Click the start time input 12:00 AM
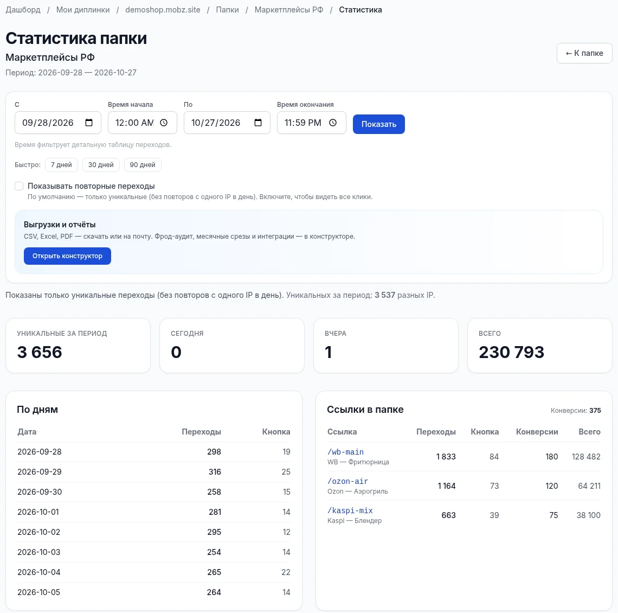The height and width of the screenshot is (613, 618). 142,123
